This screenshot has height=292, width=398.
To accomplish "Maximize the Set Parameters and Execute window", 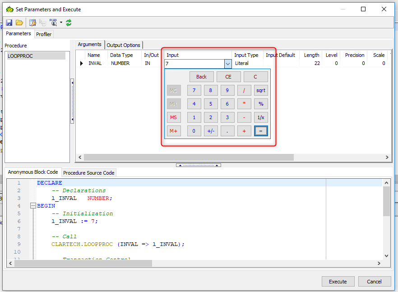I will point(363,9).
